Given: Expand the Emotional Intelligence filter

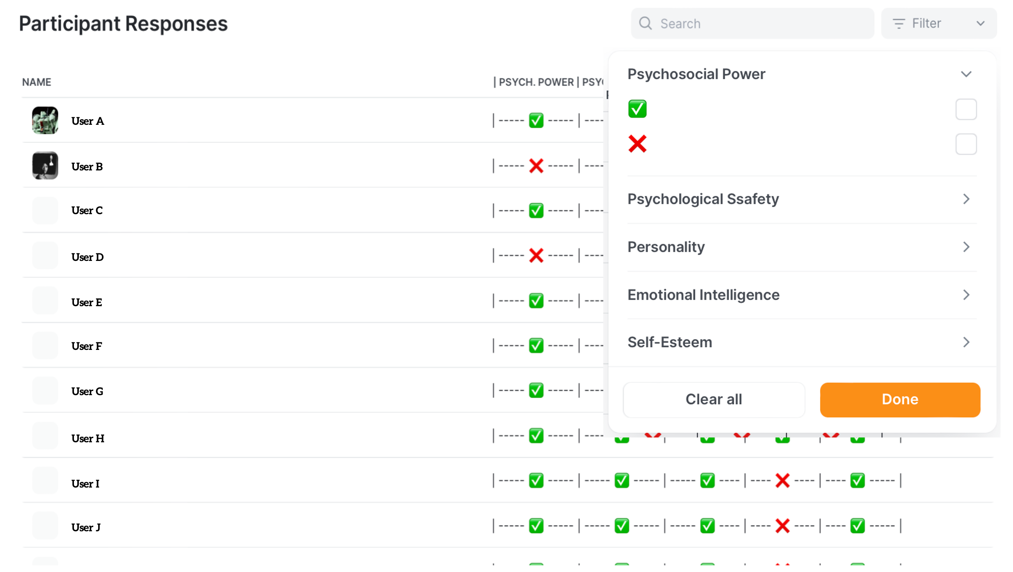Looking at the screenshot, I should pos(966,295).
